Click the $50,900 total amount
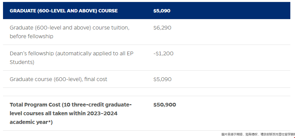The width and height of the screenshot is (295, 138). [x=165, y=105]
